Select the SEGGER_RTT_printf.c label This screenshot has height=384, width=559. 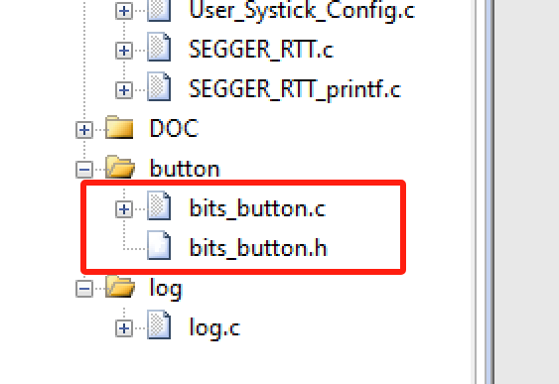pos(295,89)
